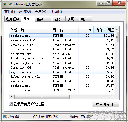The height and width of the screenshot is (122, 128).
Task: Sort by 内存(专用工作集) column header
Action: pyautogui.click(x=104, y=30)
